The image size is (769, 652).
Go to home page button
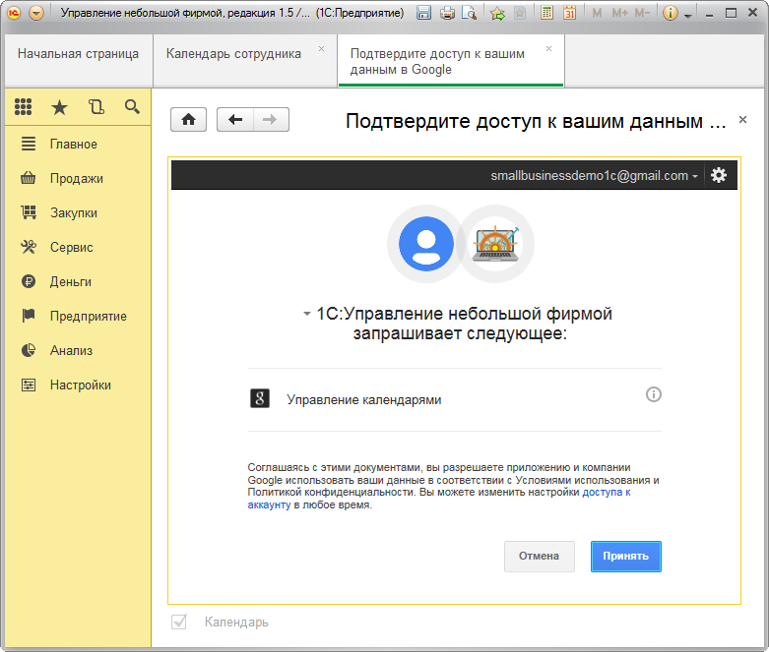click(x=188, y=120)
